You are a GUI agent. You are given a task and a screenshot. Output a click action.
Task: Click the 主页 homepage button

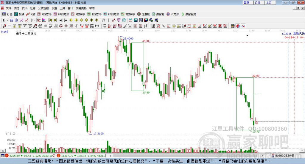270,2
